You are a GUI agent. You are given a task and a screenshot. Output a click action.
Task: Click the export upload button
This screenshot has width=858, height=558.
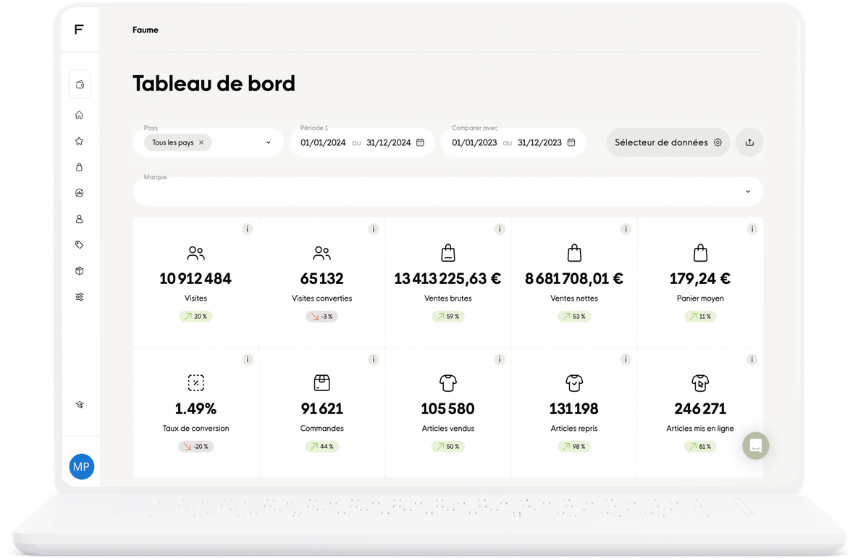pyautogui.click(x=749, y=142)
